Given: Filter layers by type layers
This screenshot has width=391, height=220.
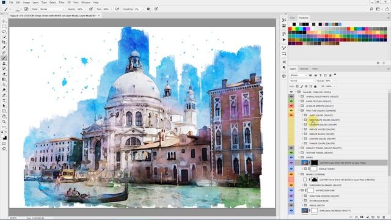Looking at the screenshot, I should point(320,75).
